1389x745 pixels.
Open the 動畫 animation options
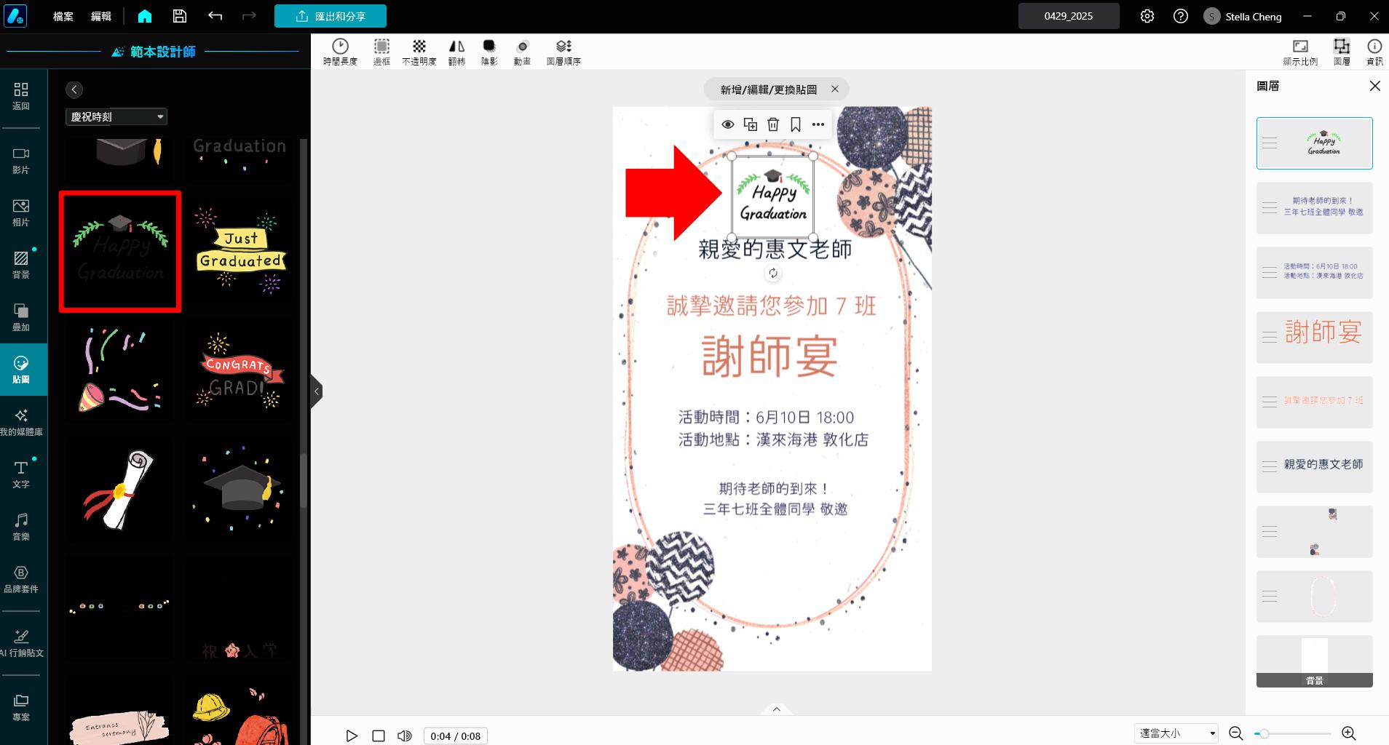point(521,51)
